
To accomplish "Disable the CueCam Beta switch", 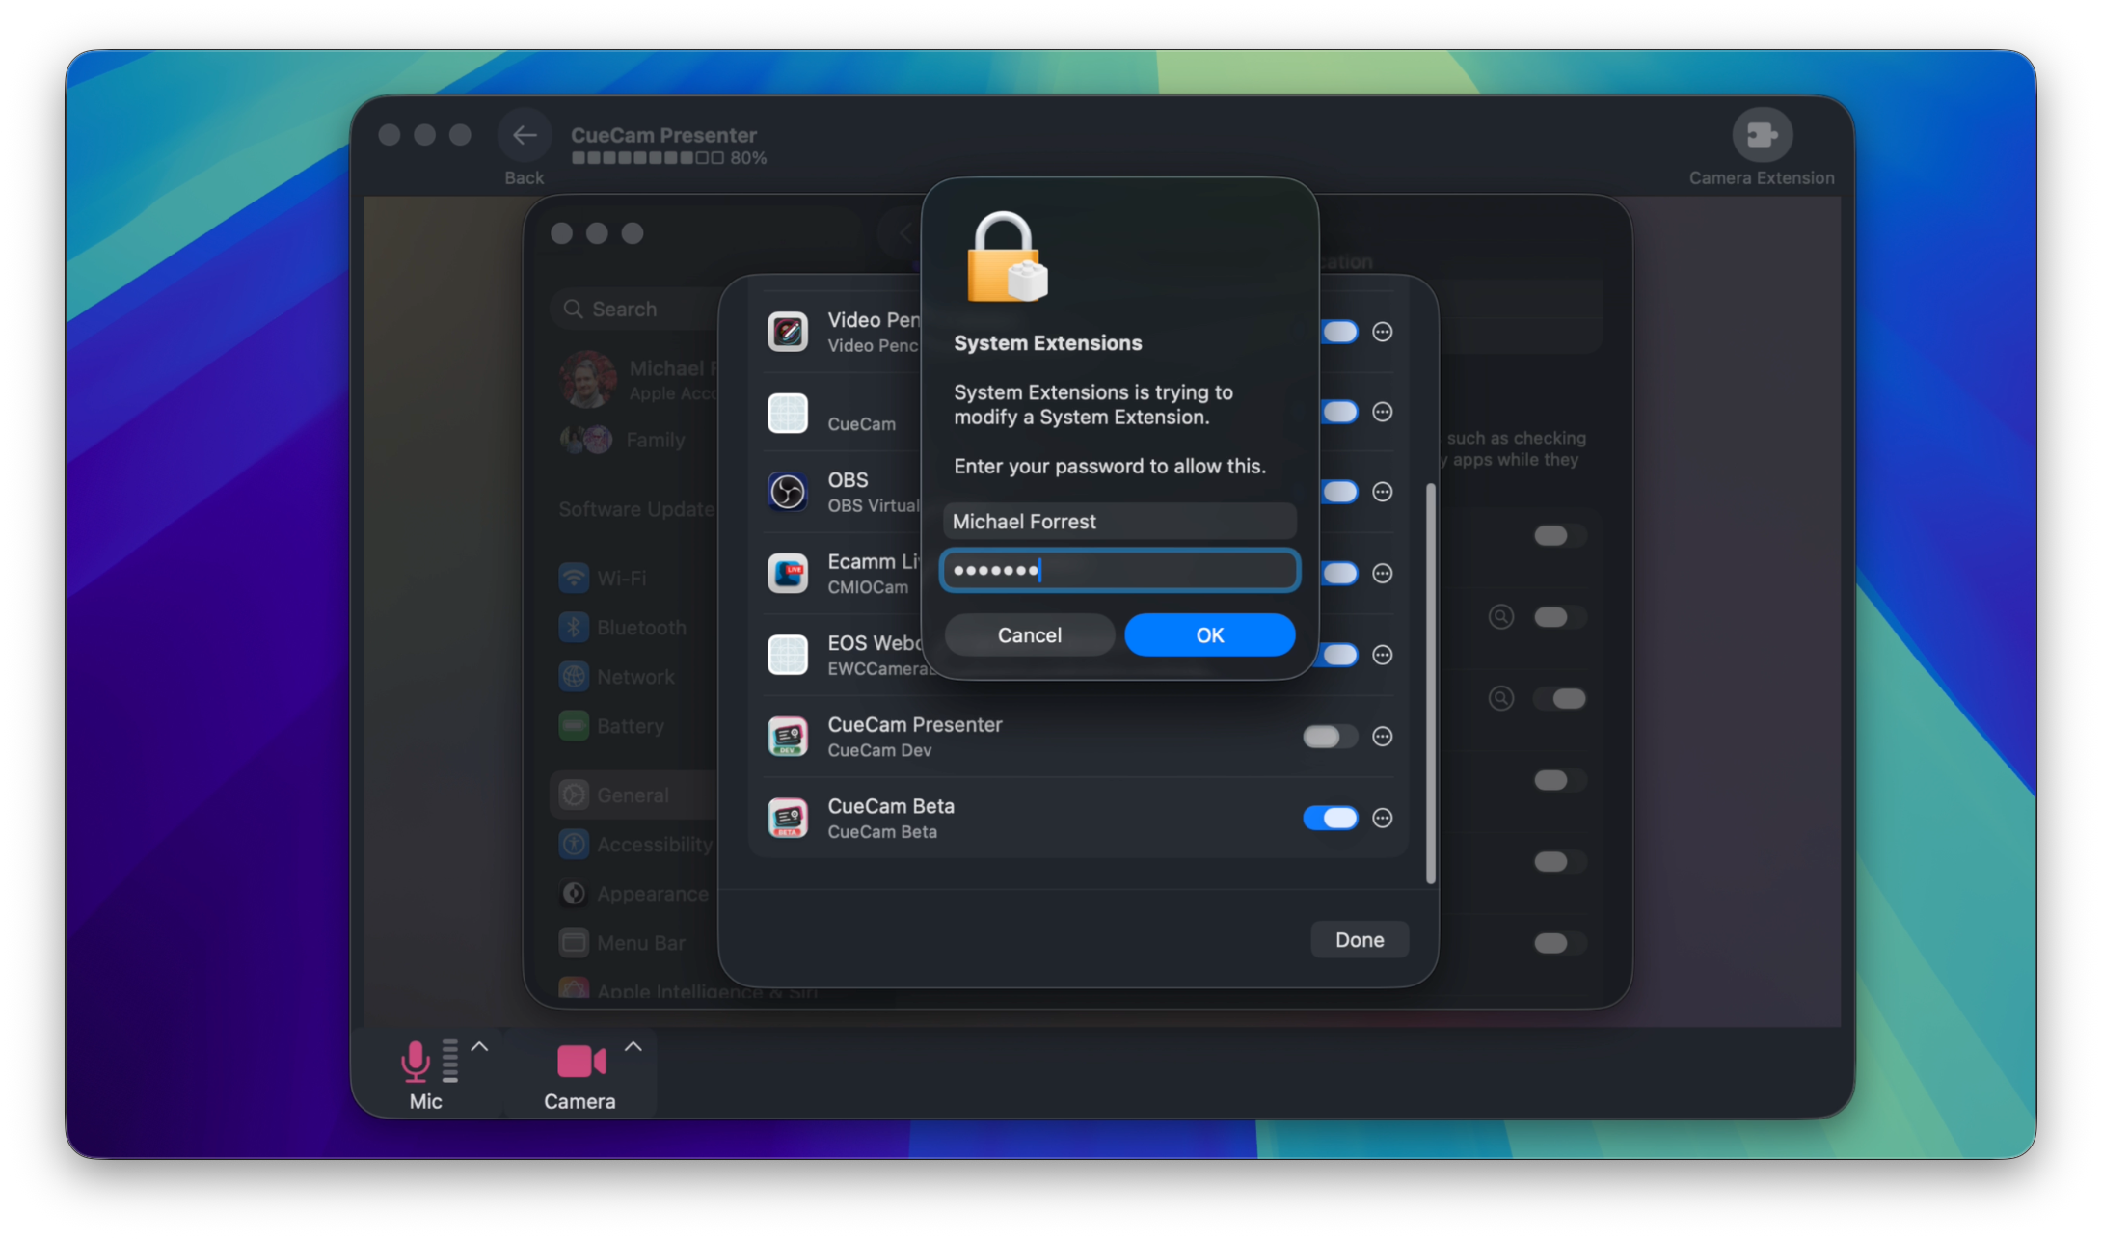I will [1331, 818].
